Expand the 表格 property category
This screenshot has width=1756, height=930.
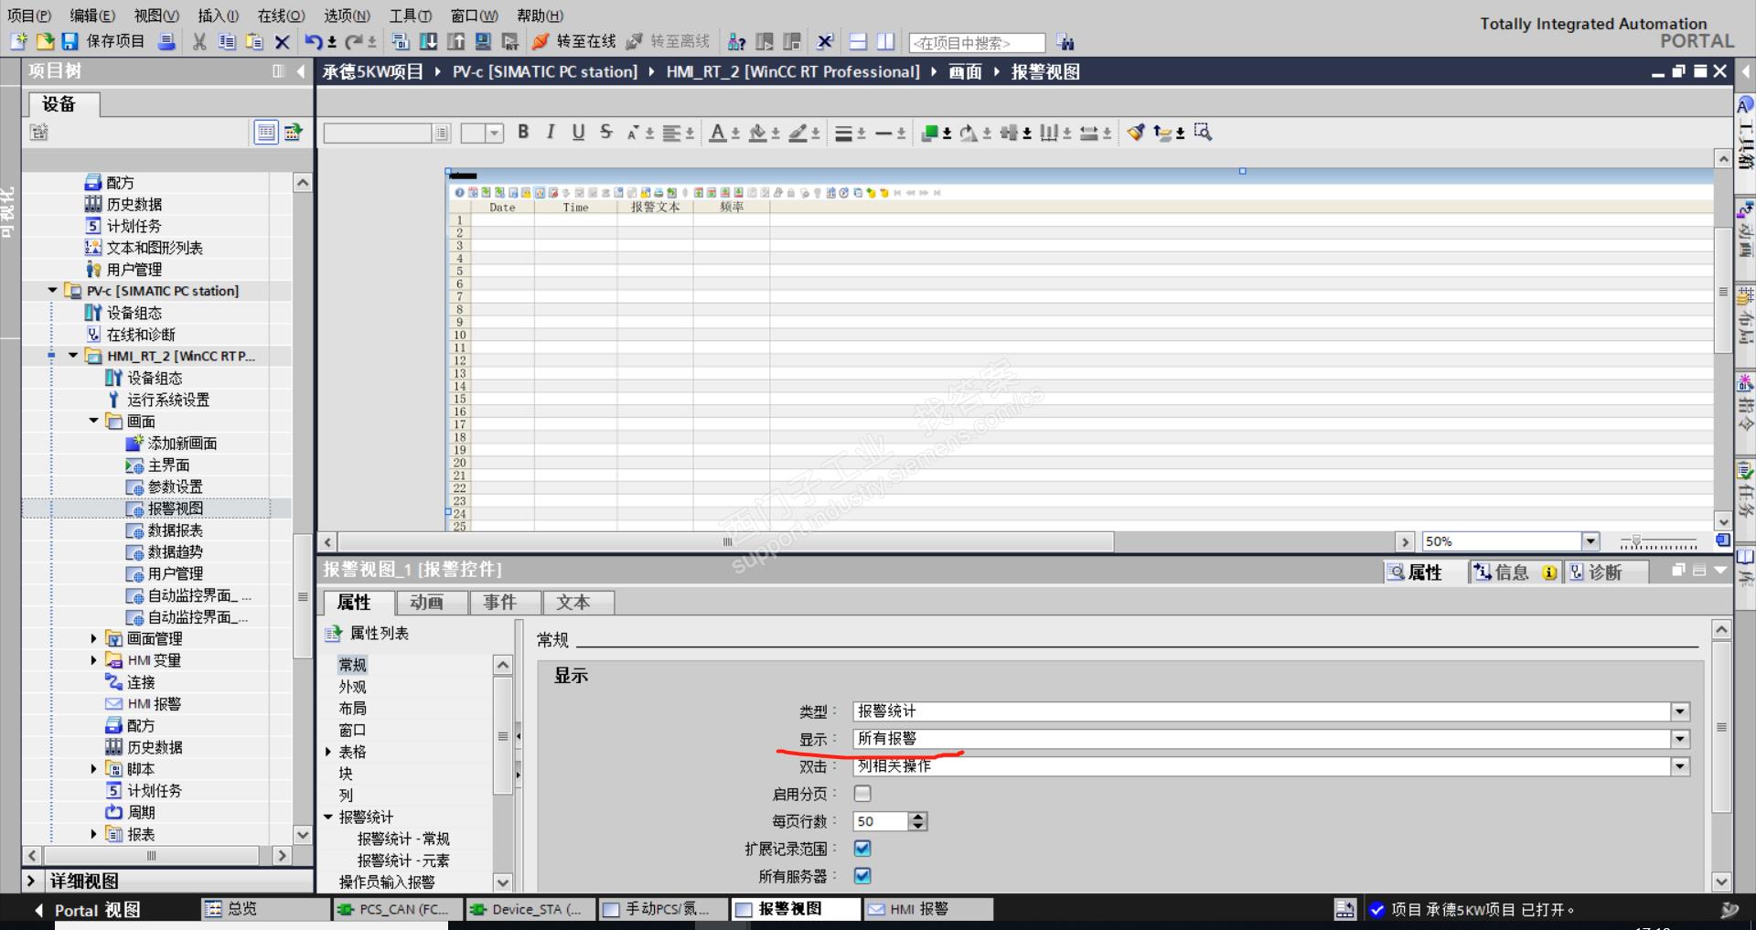click(x=328, y=752)
